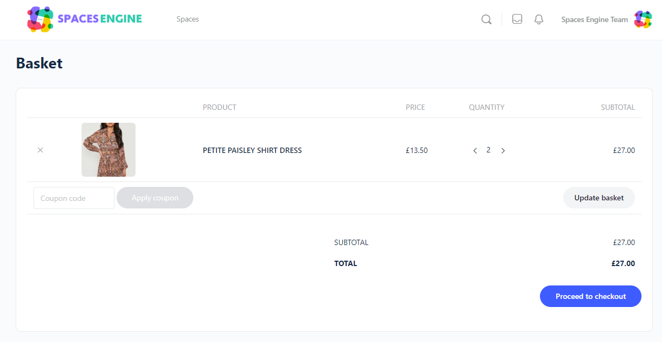Click the quantity value 2 field
662x342 pixels.
(x=489, y=150)
